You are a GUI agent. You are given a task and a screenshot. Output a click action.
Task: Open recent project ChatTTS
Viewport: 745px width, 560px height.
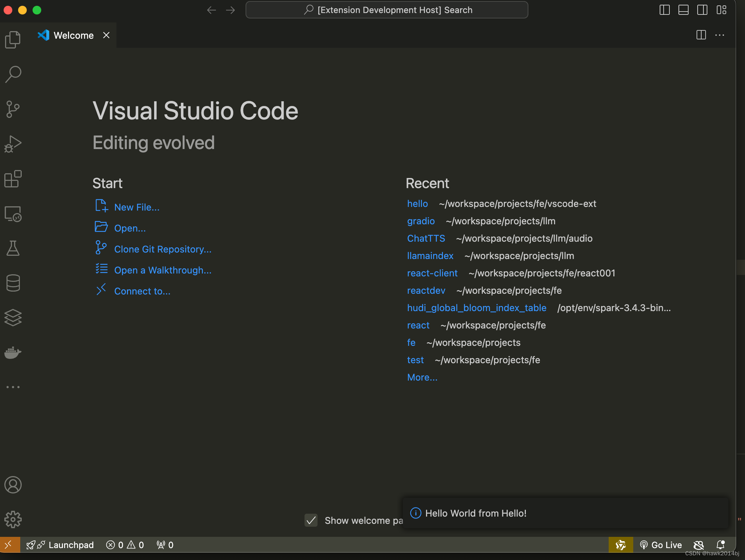[426, 238]
